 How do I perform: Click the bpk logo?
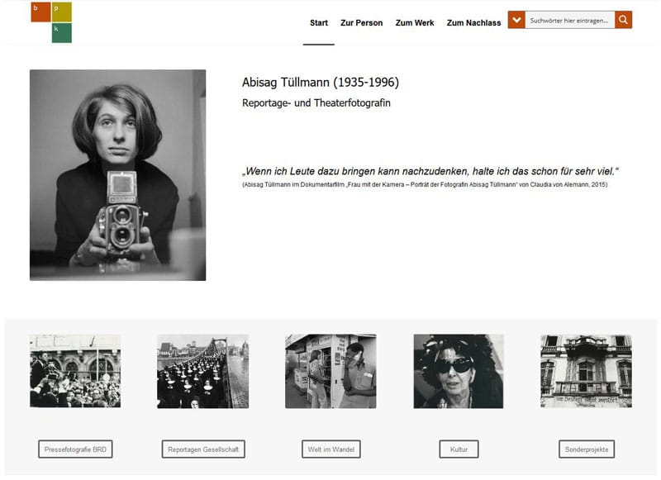(x=51, y=22)
